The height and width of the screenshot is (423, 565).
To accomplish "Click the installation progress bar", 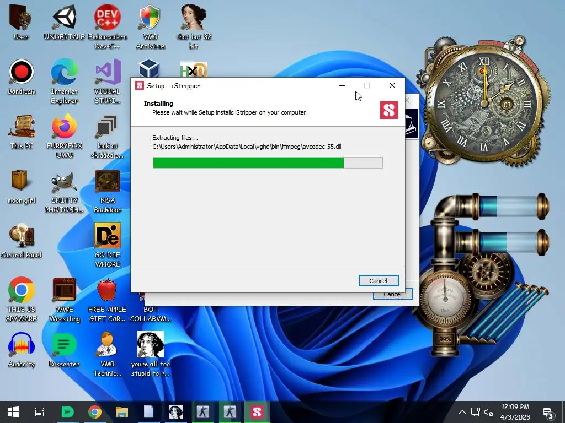I will (268, 162).
